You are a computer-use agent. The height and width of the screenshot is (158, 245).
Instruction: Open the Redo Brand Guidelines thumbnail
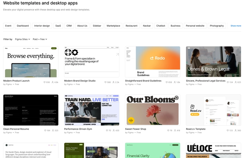(153, 62)
